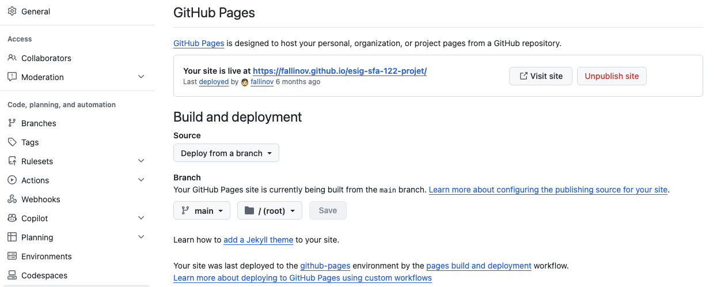Expand the Rulesets section chevron

coord(141,161)
